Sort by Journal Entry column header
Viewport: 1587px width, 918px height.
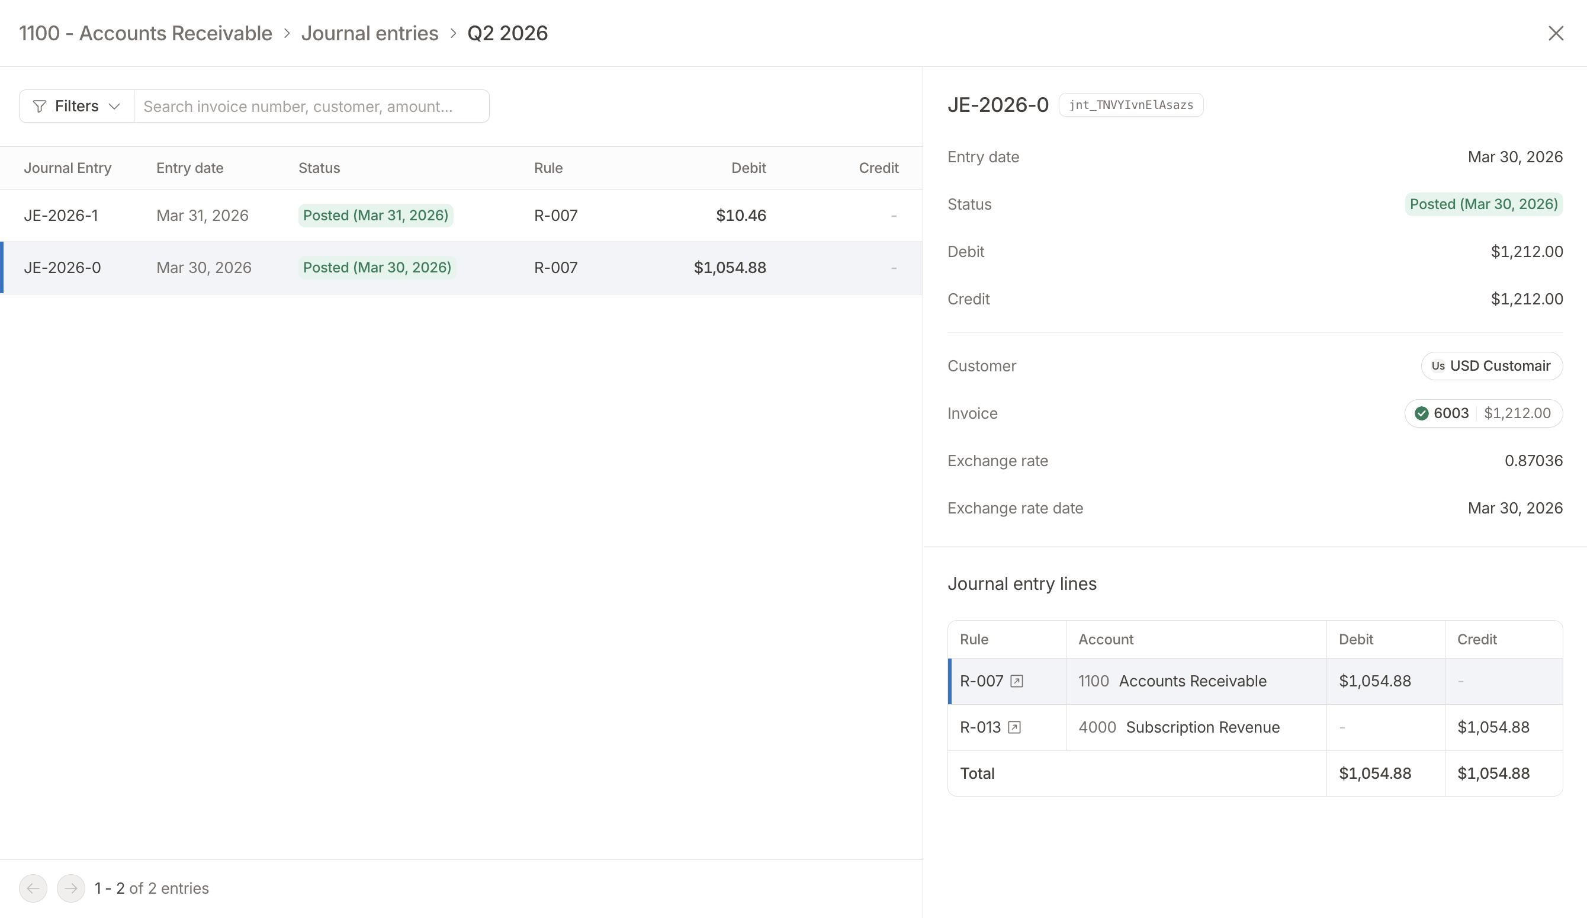coord(68,168)
